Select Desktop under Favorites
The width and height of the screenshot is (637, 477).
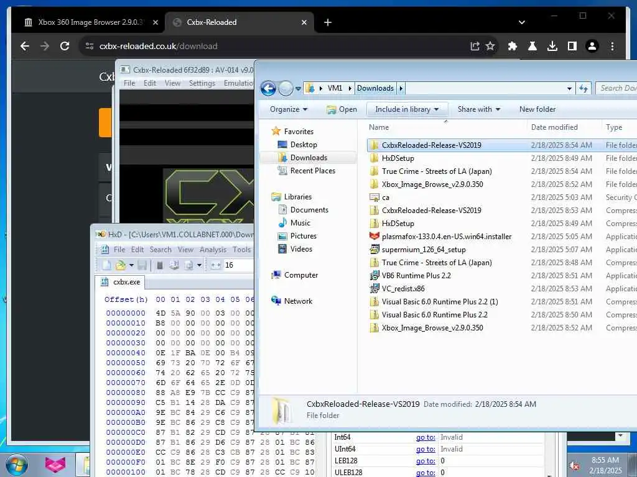coord(303,144)
